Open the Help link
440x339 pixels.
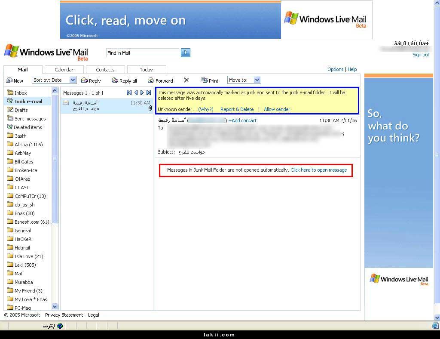(352, 69)
